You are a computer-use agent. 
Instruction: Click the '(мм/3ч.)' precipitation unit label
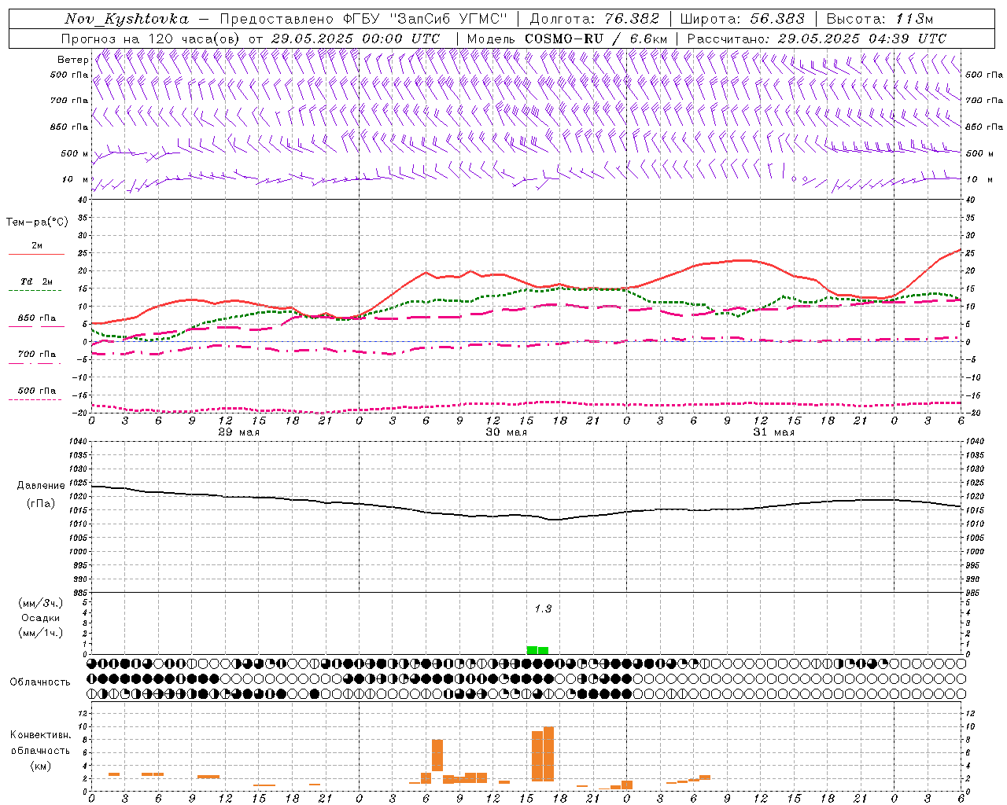pos(41,603)
